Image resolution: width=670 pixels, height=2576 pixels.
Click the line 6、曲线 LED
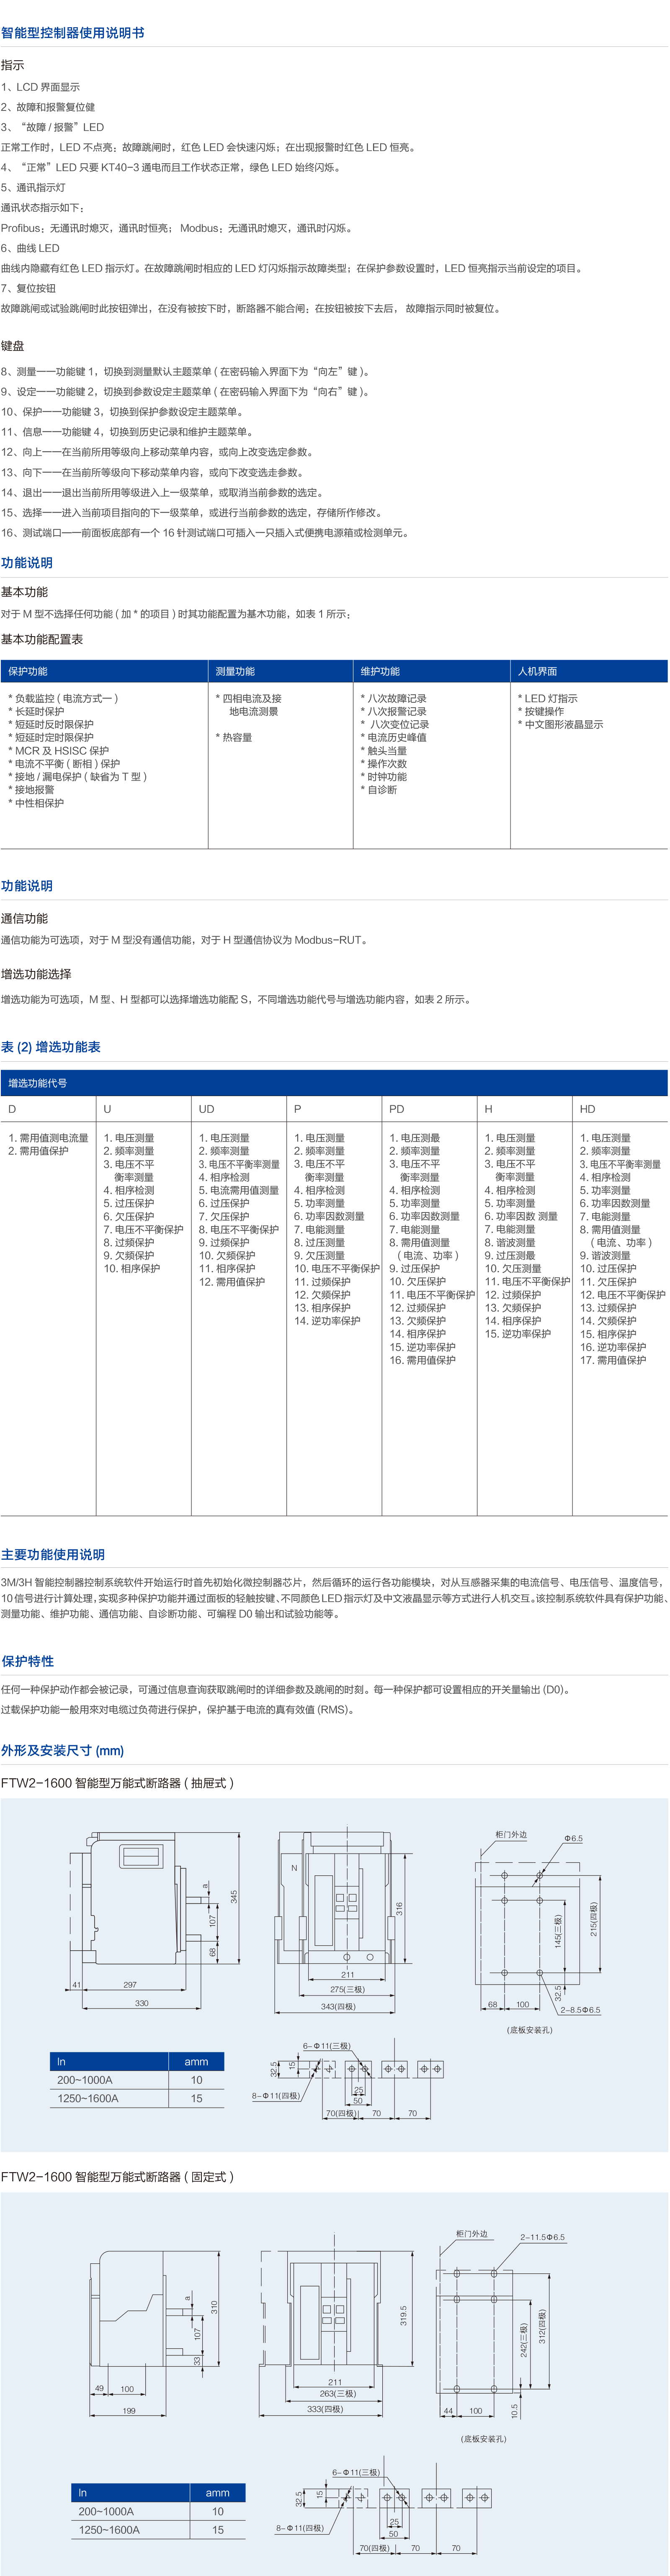pos(30,248)
